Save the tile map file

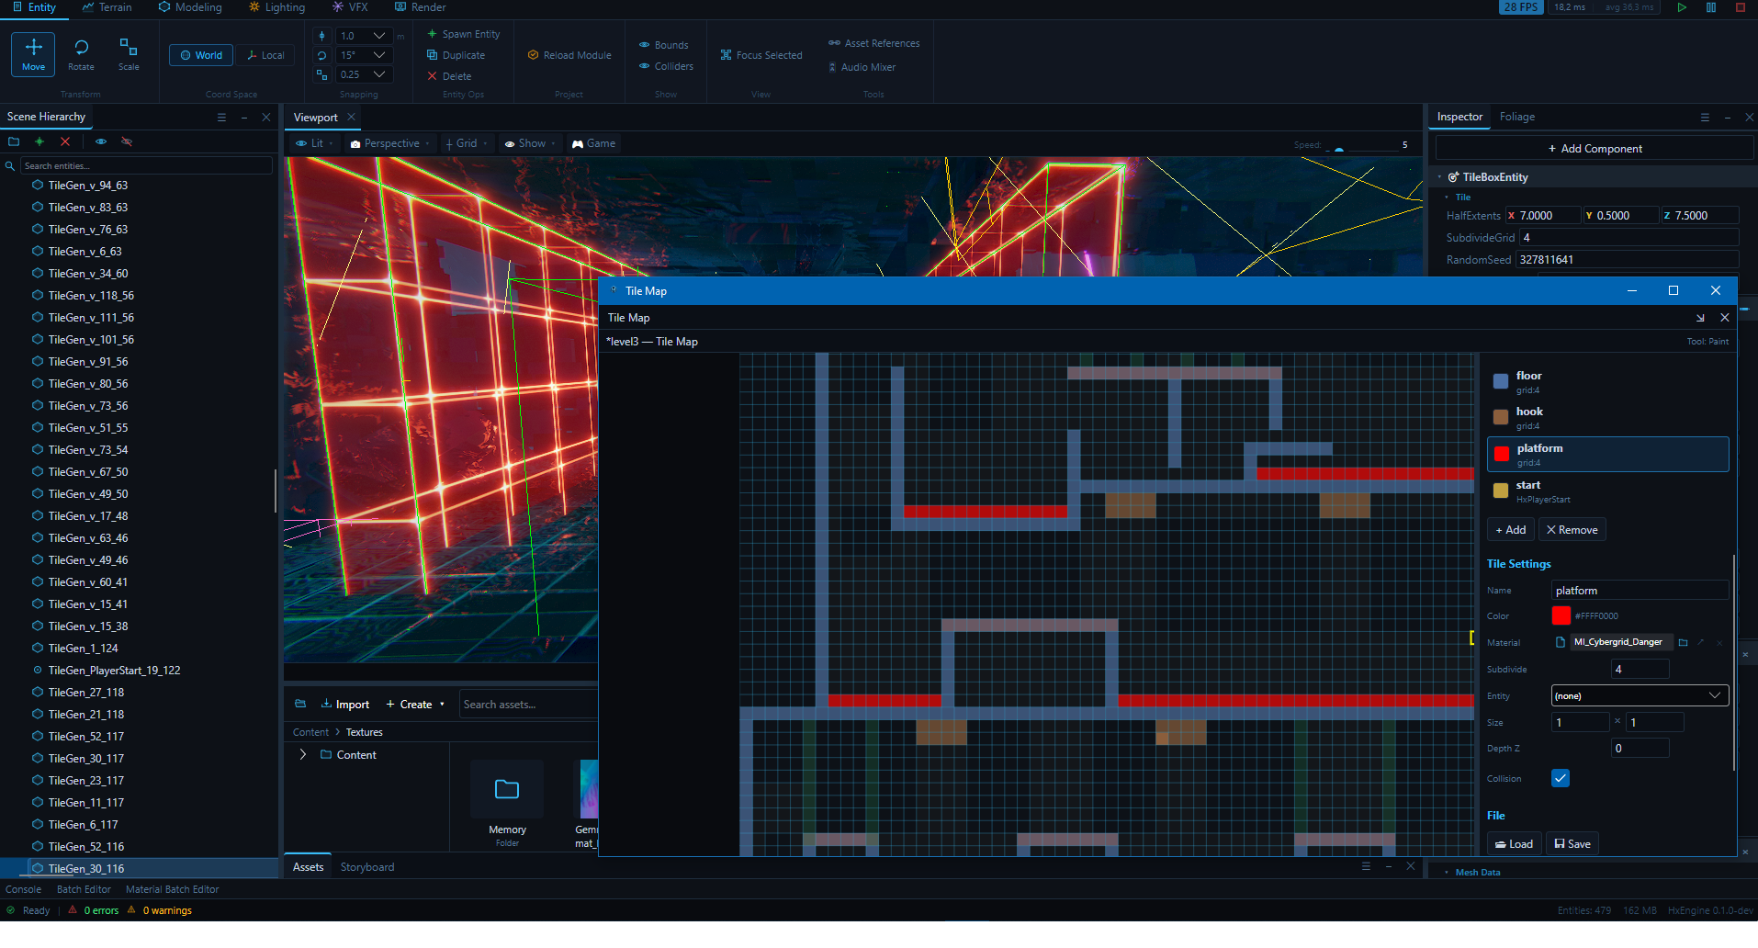click(x=1572, y=844)
